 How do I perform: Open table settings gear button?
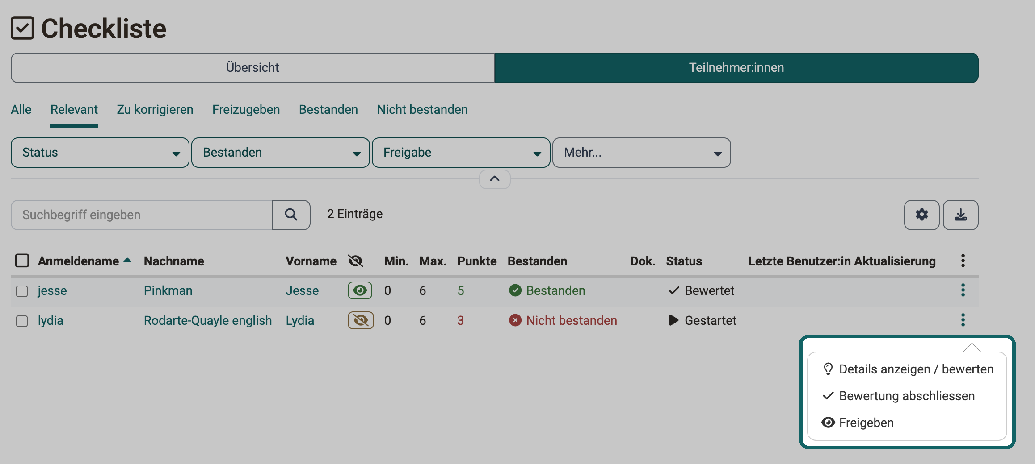click(921, 215)
